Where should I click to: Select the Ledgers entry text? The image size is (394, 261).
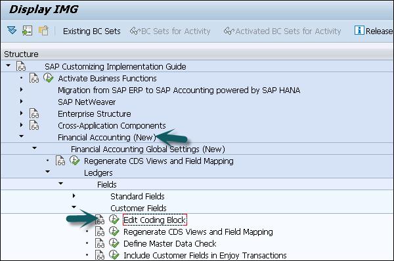click(x=98, y=172)
